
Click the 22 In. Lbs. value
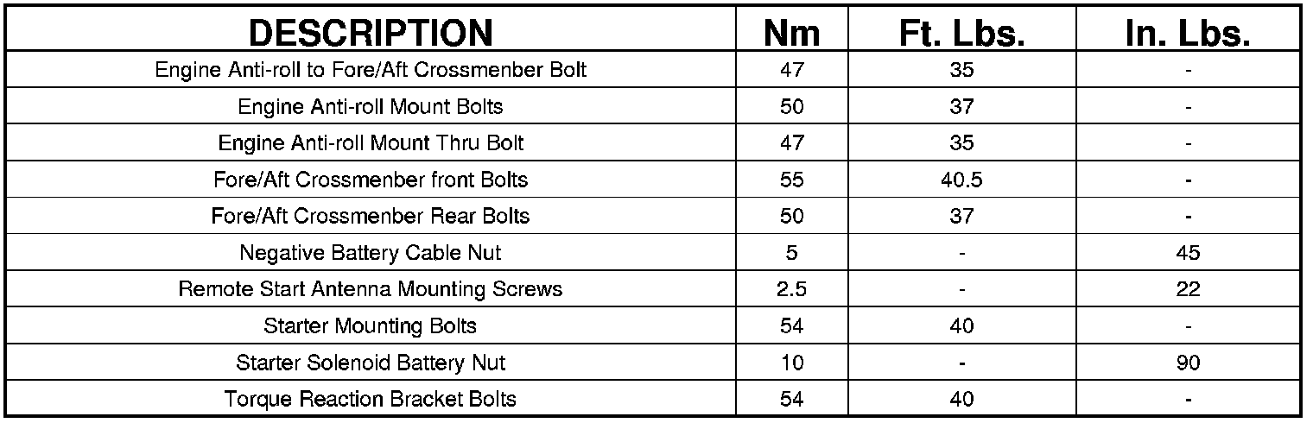click(x=1189, y=289)
